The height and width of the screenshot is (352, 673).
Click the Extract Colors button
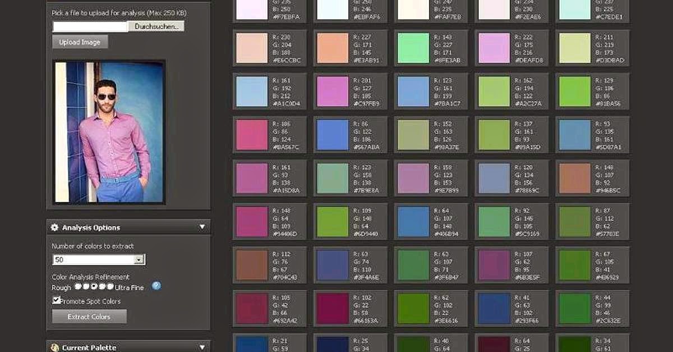[x=89, y=317]
